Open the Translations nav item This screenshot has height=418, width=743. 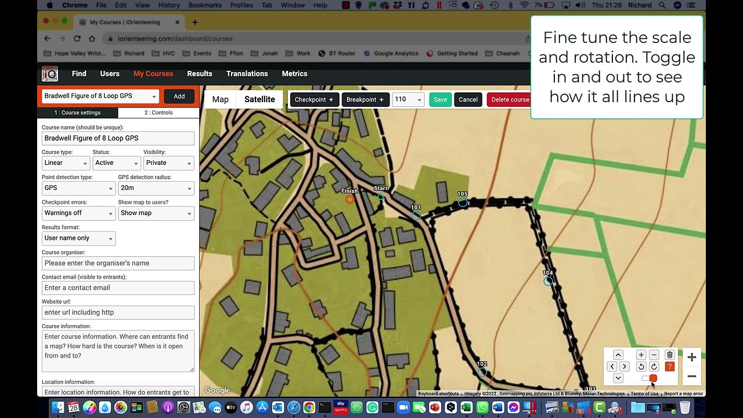pyautogui.click(x=247, y=74)
